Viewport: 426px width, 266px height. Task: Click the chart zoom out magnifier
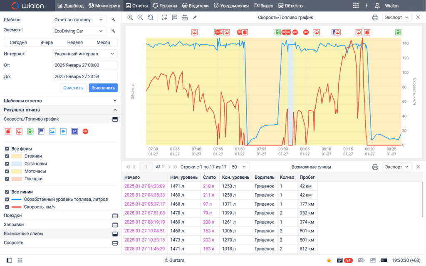click(x=140, y=17)
